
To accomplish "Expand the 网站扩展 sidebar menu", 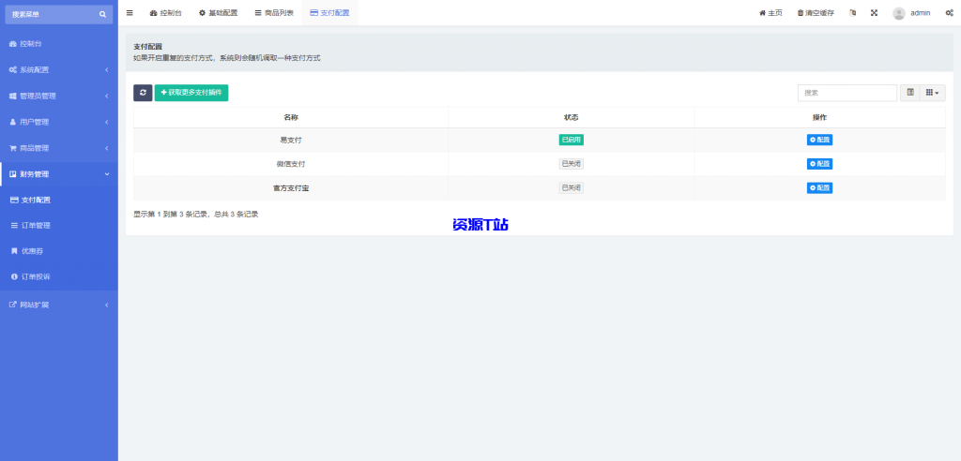I will point(59,305).
